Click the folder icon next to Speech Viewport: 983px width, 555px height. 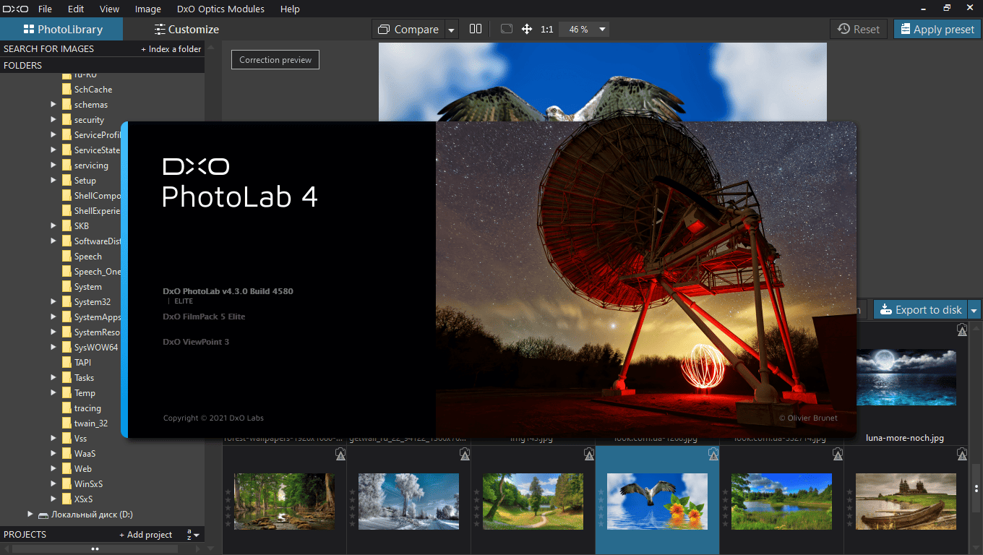coord(66,257)
